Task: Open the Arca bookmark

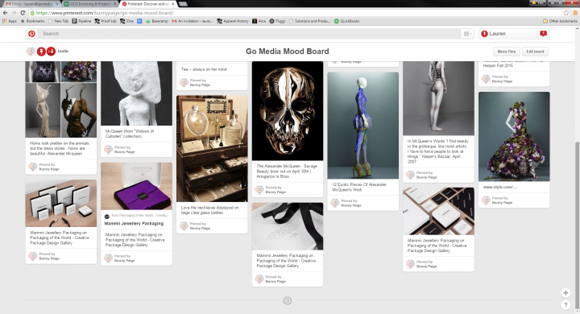Action: (x=259, y=21)
